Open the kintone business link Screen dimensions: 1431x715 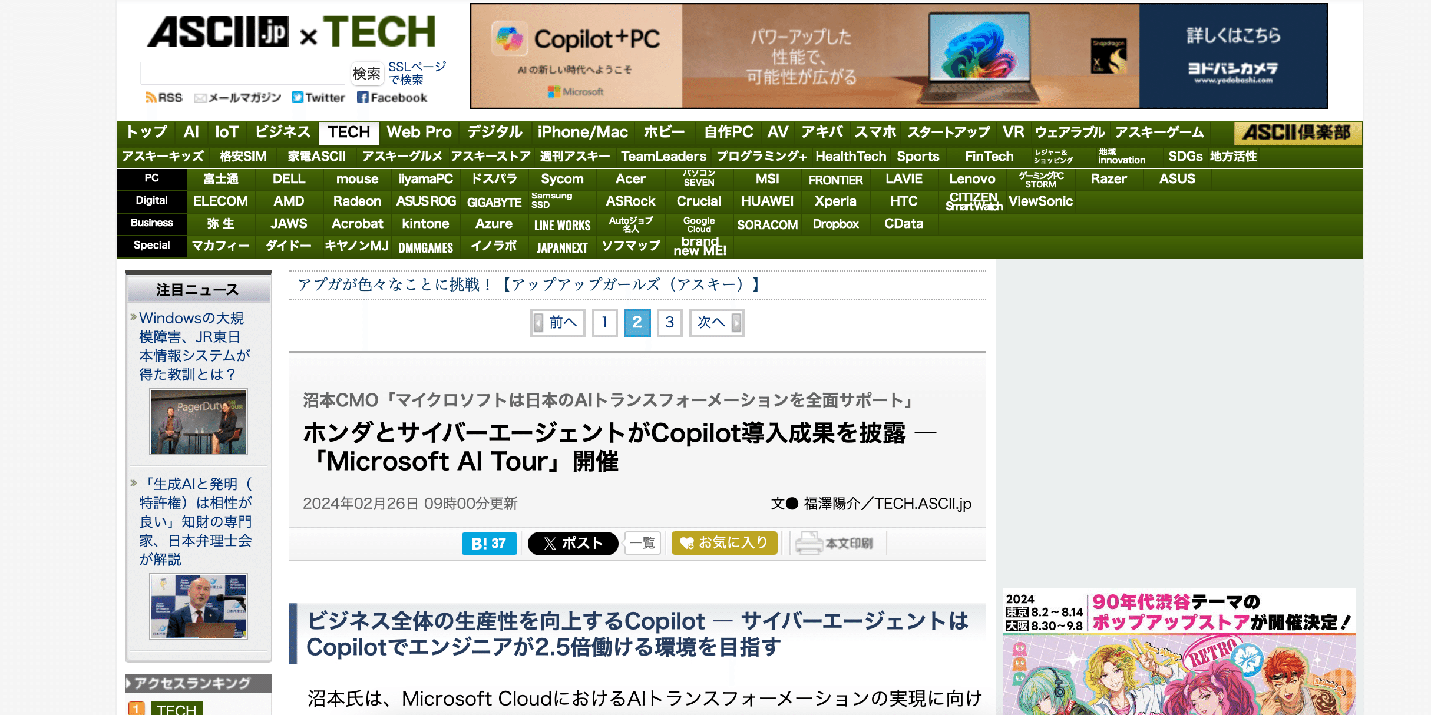425,224
